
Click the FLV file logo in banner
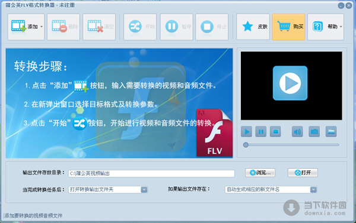pyautogui.click(x=215, y=133)
